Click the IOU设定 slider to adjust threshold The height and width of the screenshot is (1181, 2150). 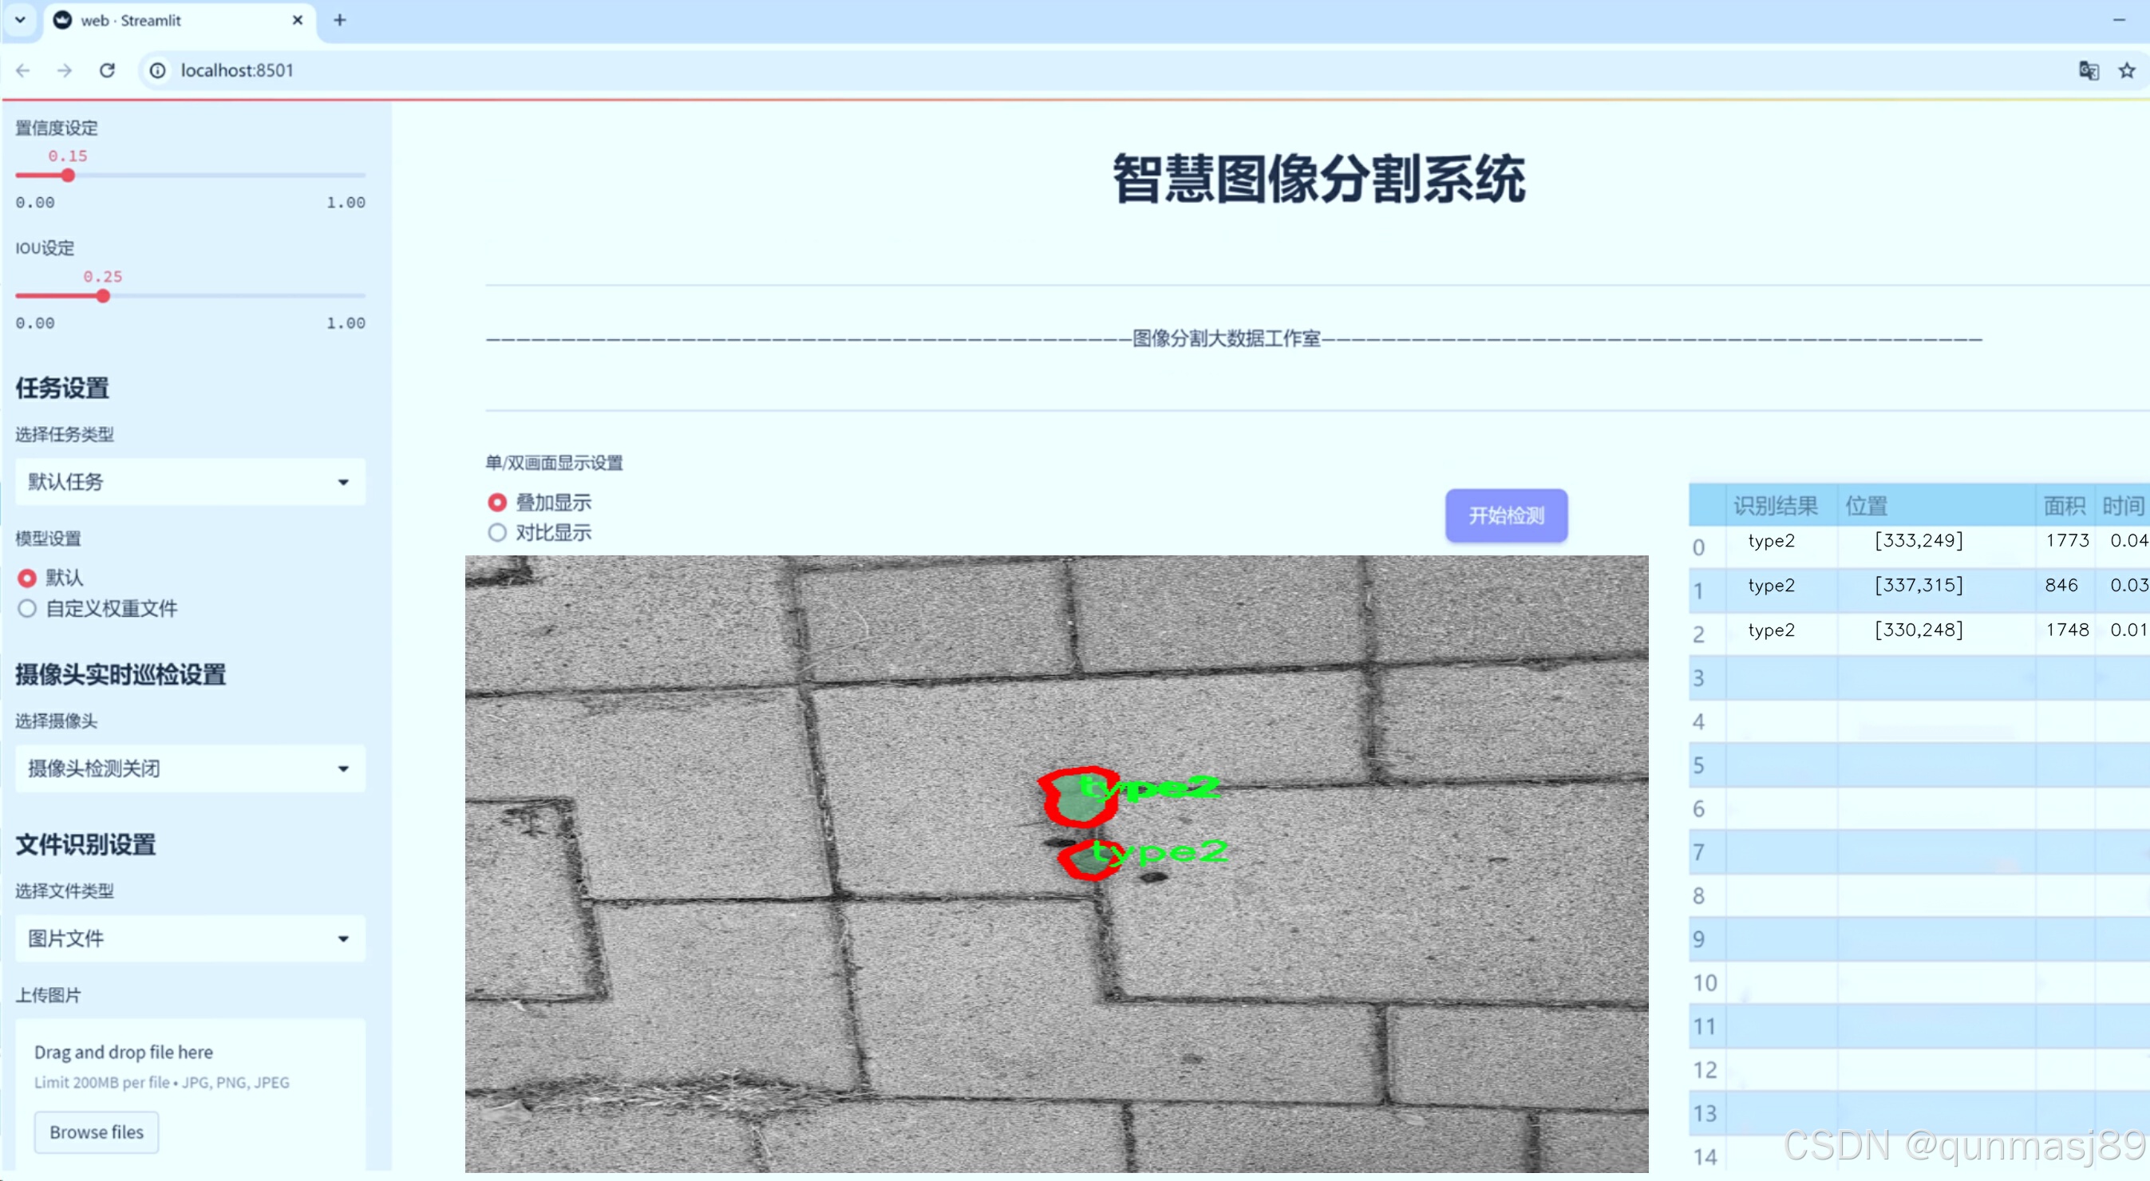click(x=102, y=297)
